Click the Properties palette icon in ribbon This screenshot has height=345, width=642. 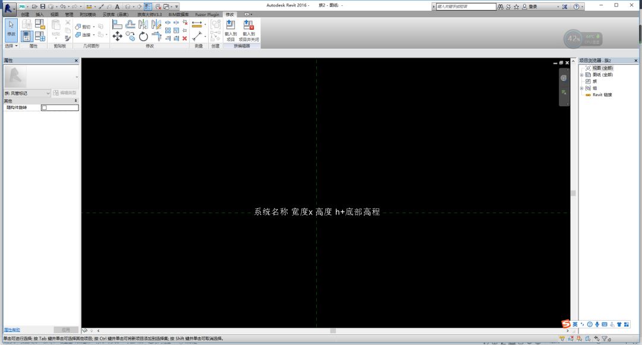coord(27,36)
